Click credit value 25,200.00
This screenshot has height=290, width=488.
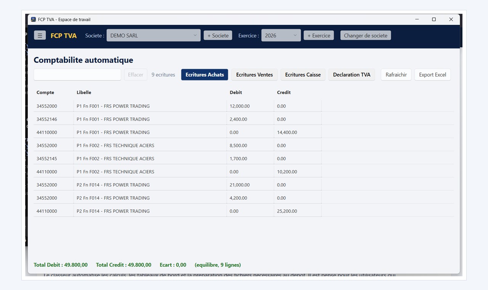(x=287, y=211)
